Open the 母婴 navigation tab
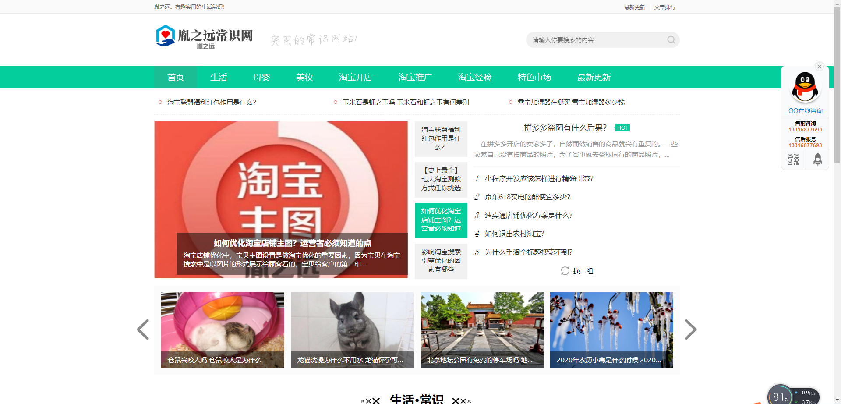Image resolution: width=841 pixels, height=404 pixels. pos(261,77)
